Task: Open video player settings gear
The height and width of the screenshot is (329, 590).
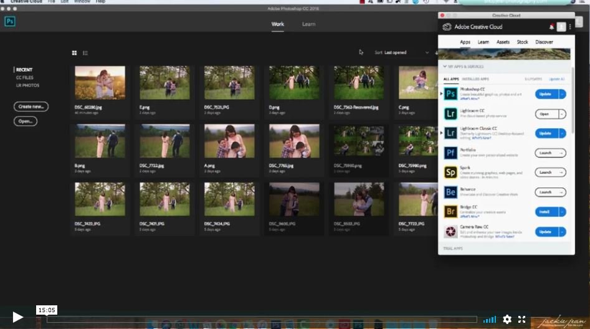Action: [x=507, y=319]
